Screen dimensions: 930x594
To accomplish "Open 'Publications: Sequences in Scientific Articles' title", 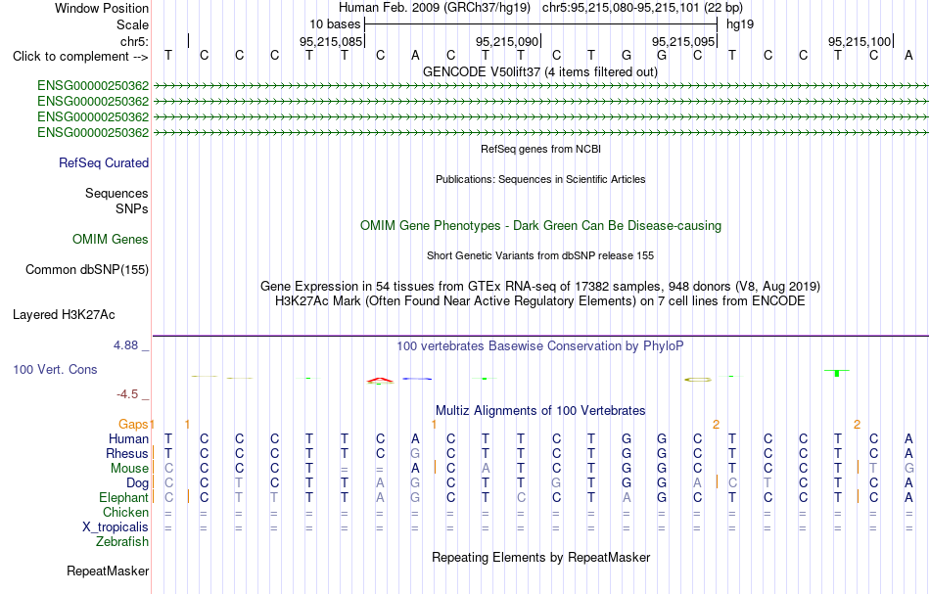I will coord(540,179).
